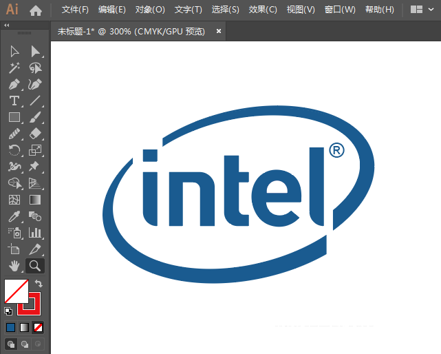Image resolution: width=441 pixels, height=354 pixels.
Task: Select the Shaper pencil tool
Action: click(x=14, y=134)
